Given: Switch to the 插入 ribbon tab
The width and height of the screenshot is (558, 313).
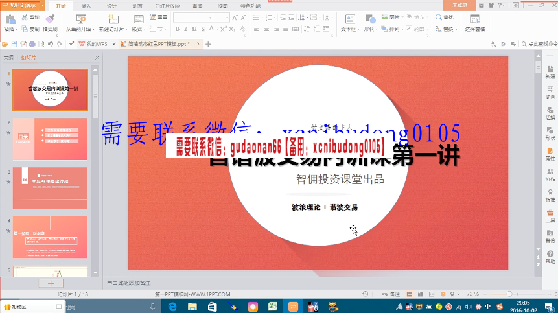Looking at the screenshot, I should tap(86, 6).
